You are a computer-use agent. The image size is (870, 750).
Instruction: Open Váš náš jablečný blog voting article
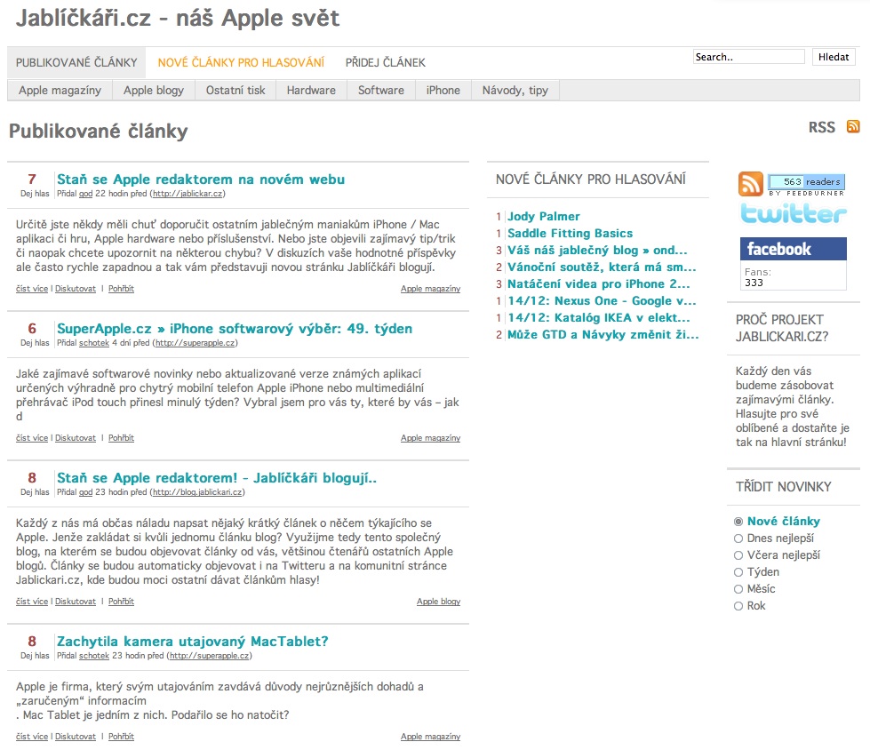(x=597, y=251)
